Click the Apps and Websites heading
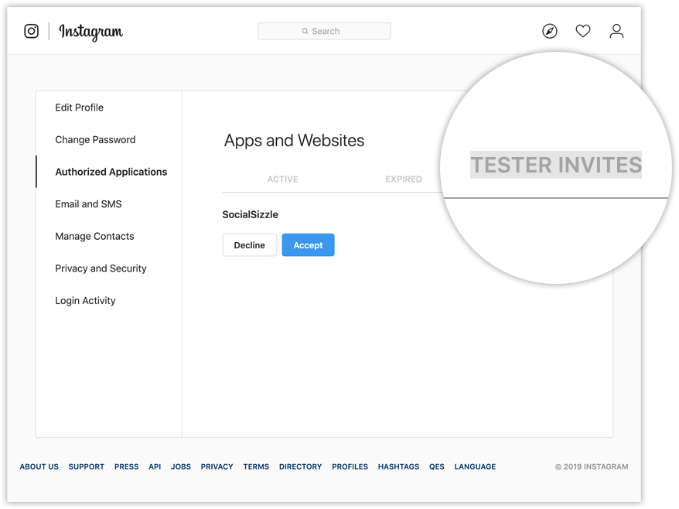679x509 pixels. click(x=294, y=140)
